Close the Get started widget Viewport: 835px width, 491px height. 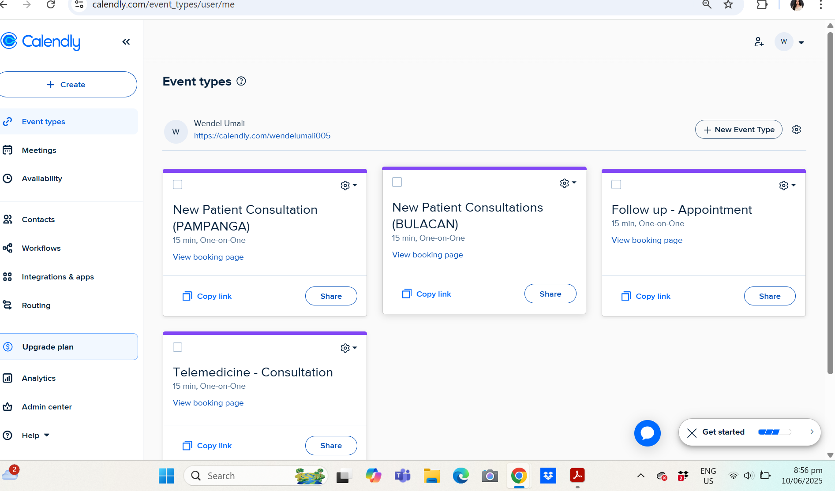(692, 432)
